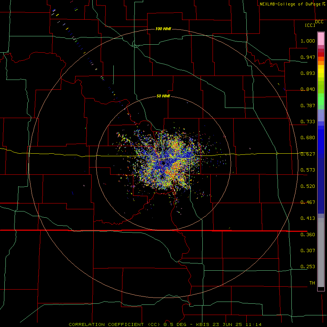
Task: Pick the pink swatch atop the color bar
Action: (321, 39)
